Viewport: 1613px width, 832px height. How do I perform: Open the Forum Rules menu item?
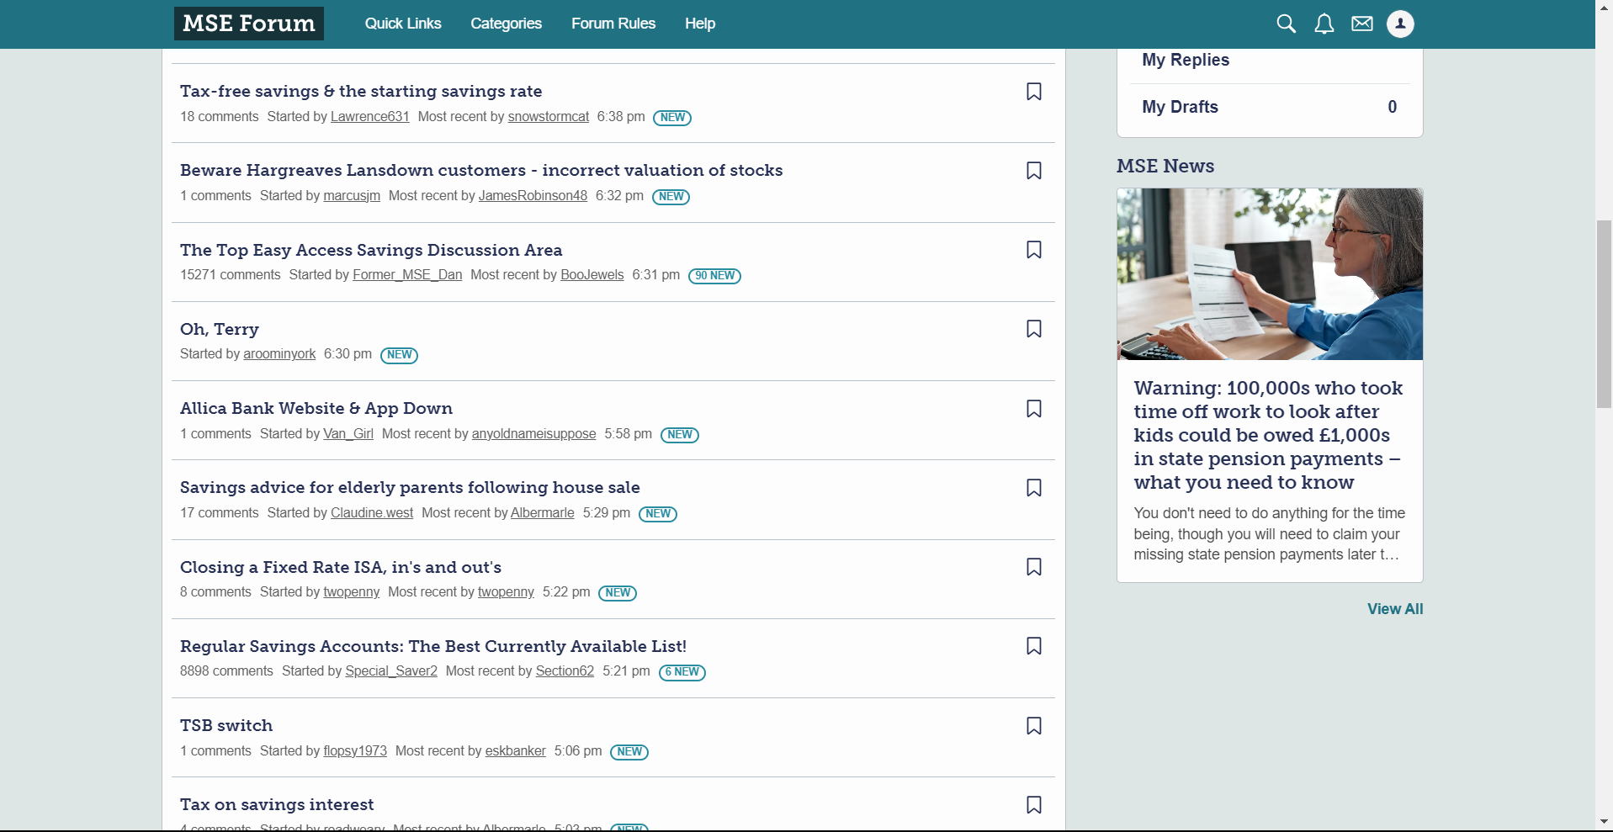[613, 24]
